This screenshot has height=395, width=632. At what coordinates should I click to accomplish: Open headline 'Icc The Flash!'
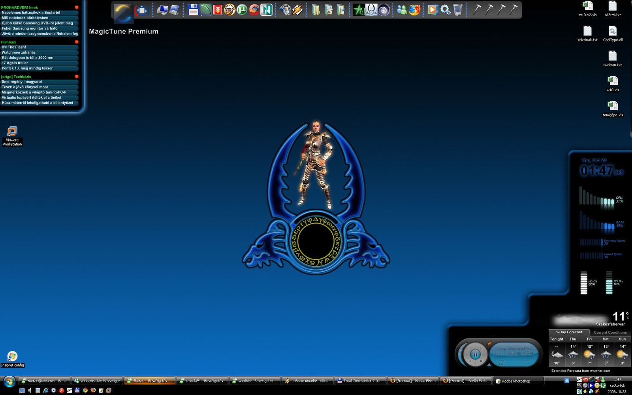(39, 47)
